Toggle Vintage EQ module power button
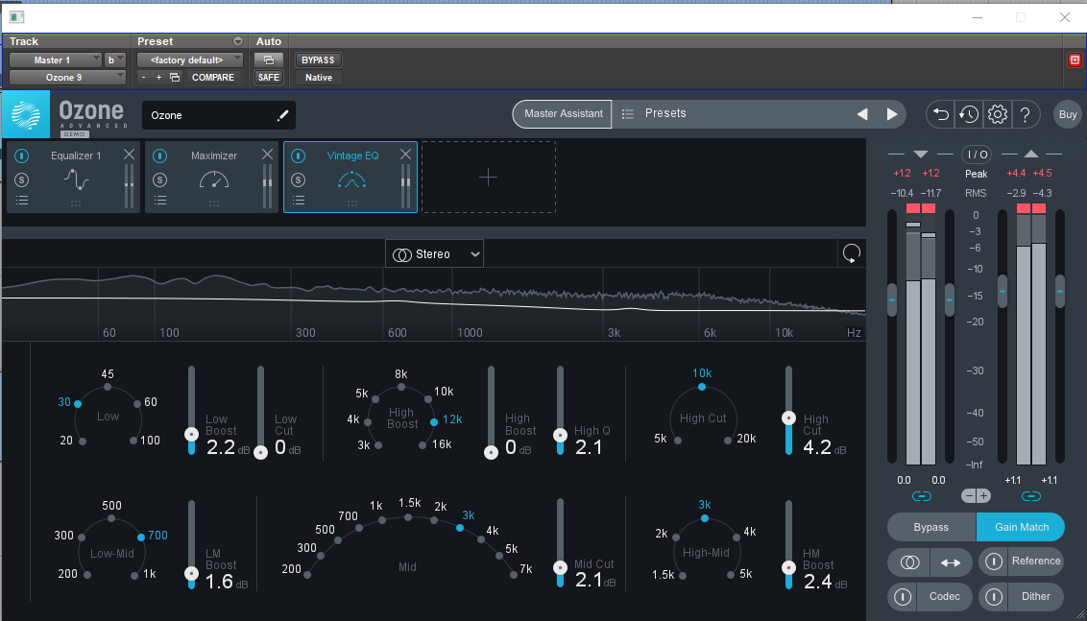This screenshot has height=621, width=1087. point(299,155)
